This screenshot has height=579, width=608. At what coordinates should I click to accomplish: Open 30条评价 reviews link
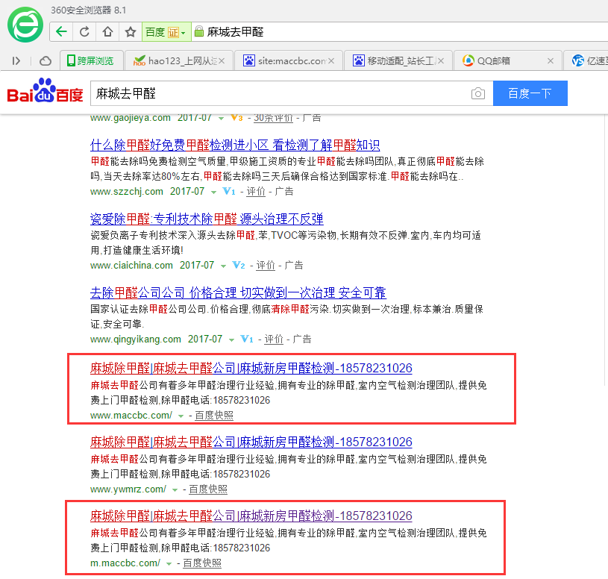click(273, 117)
